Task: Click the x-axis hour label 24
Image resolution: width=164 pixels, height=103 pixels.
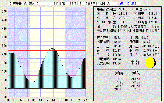Action: (85, 100)
